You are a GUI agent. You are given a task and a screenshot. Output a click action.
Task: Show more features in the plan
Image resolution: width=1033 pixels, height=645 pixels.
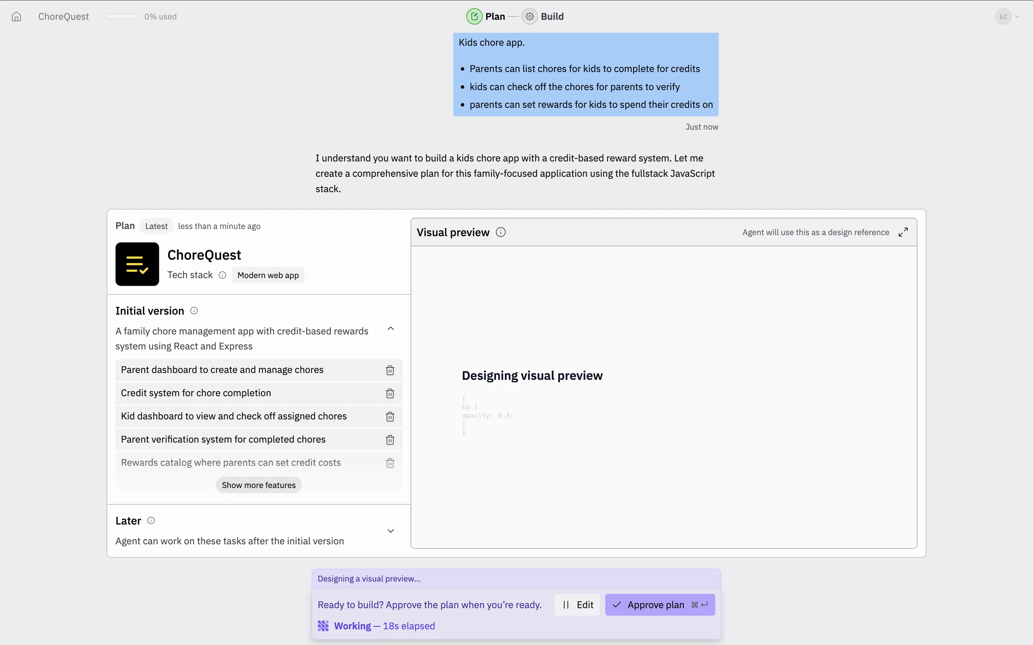(258, 485)
